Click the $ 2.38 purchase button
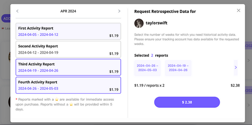The height and width of the screenshot is (125, 252). 187,102
